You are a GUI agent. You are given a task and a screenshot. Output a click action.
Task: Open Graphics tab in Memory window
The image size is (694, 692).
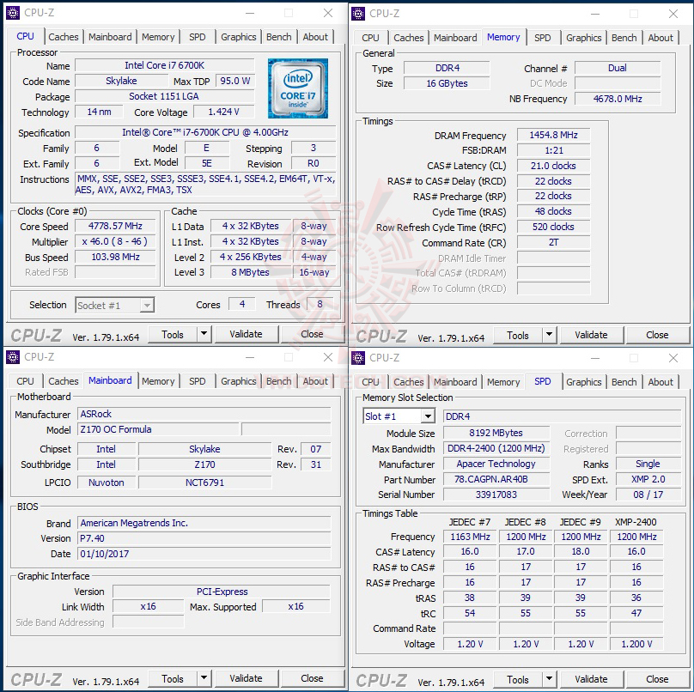pyautogui.click(x=584, y=38)
